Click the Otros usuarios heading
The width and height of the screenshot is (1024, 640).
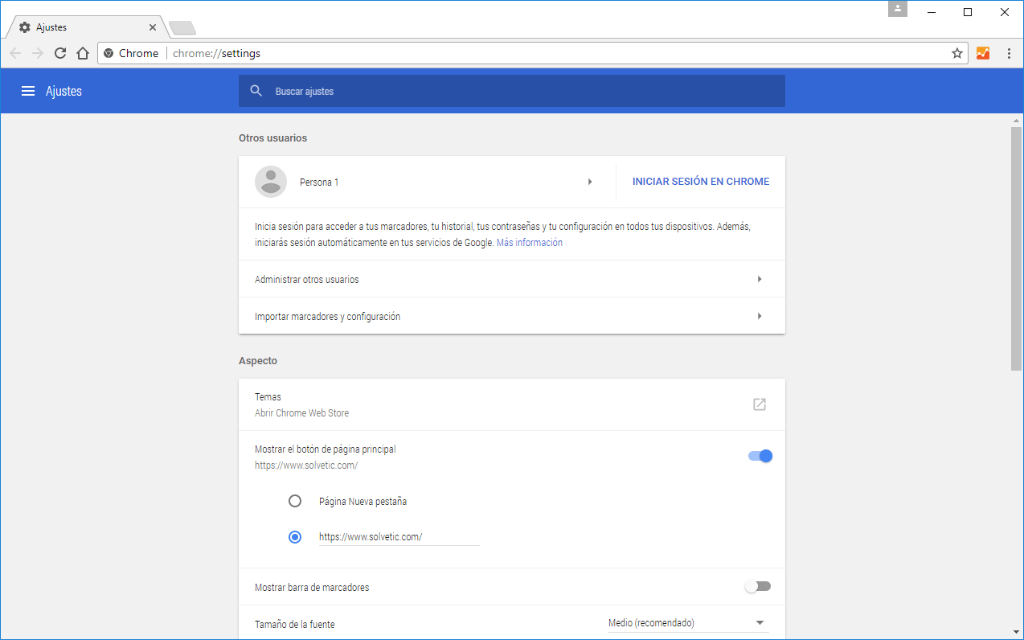coord(273,137)
